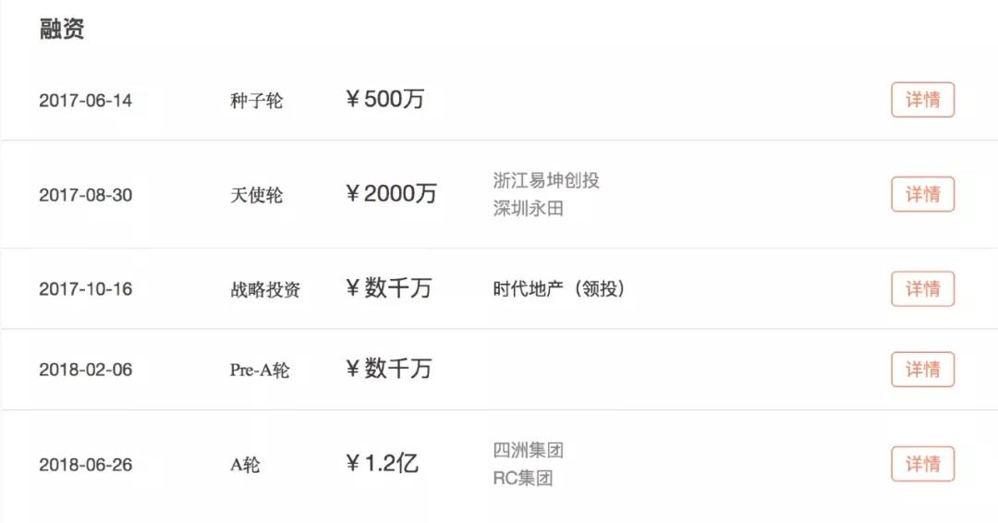Screen dimensions: 998x523
Task: Click the 四洲集团 investor link
Action: tap(528, 451)
